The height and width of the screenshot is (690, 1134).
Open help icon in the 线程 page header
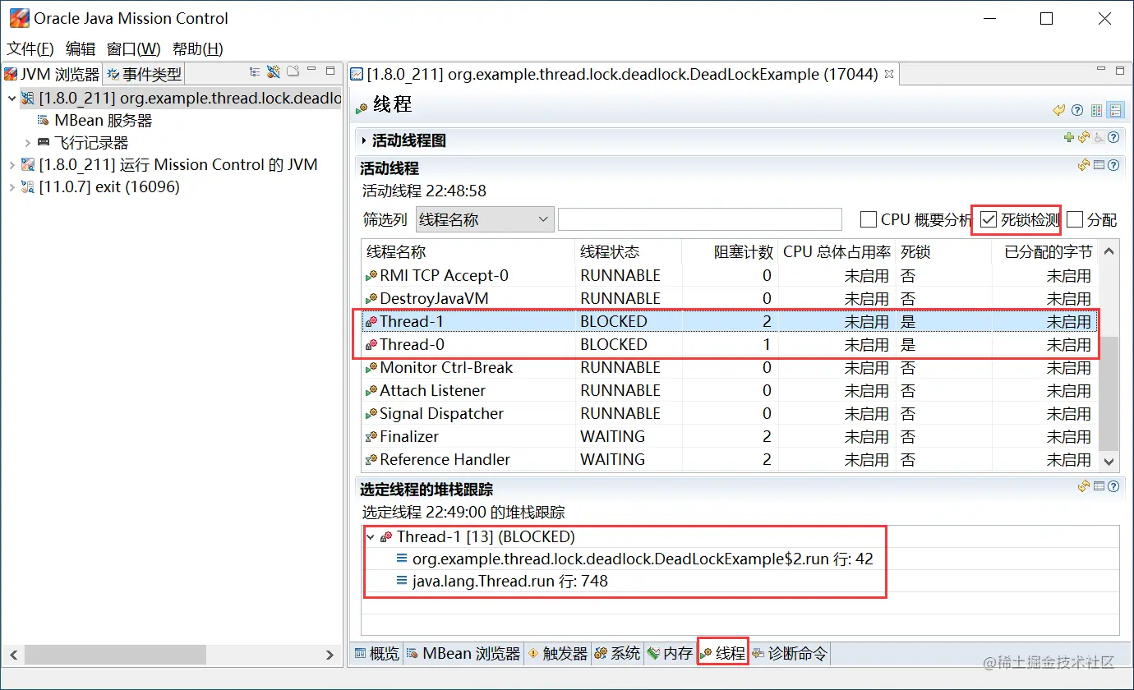[x=1076, y=110]
